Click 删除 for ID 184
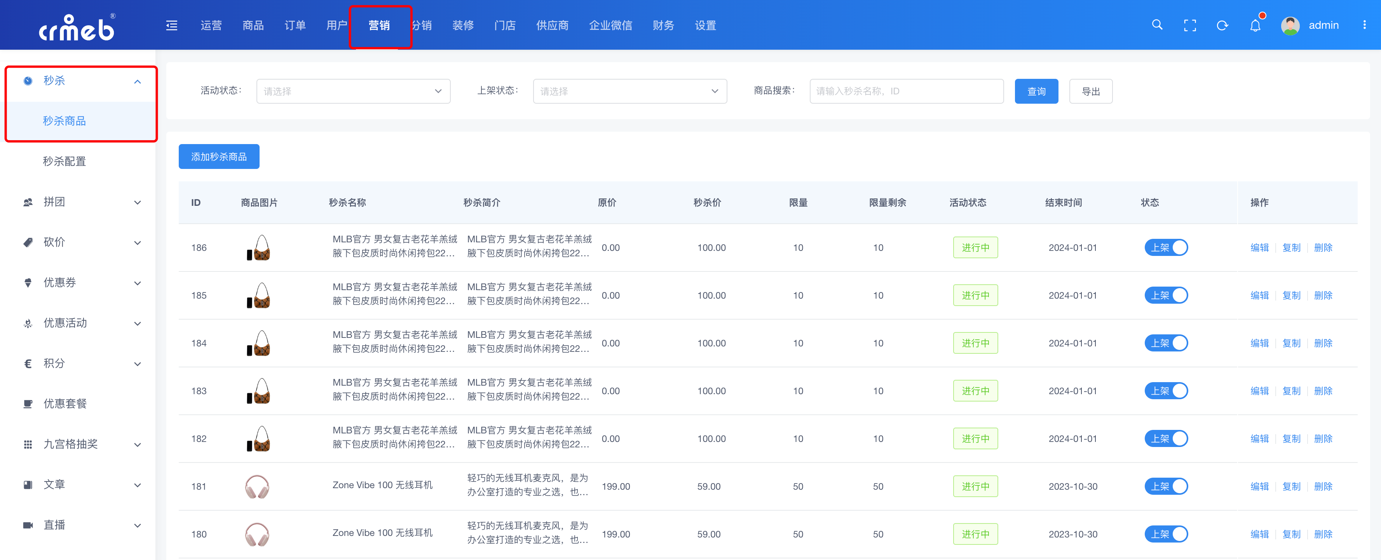The width and height of the screenshot is (1381, 560). click(1323, 343)
